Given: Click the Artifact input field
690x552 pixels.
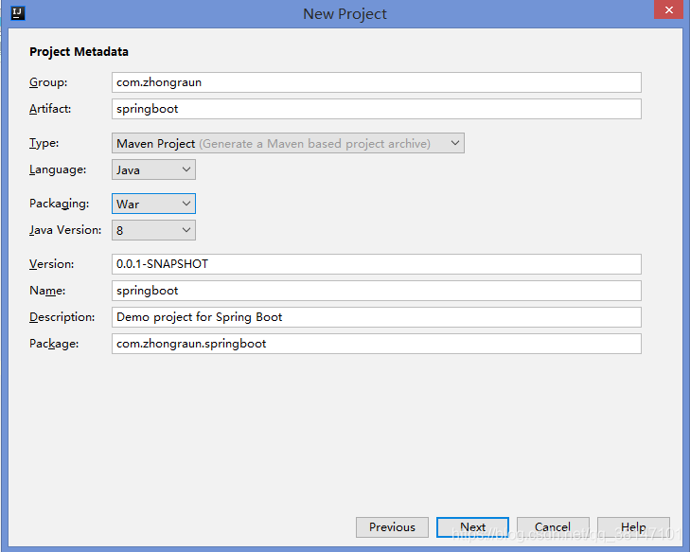Looking at the screenshot, I should [x=377, y=109].
